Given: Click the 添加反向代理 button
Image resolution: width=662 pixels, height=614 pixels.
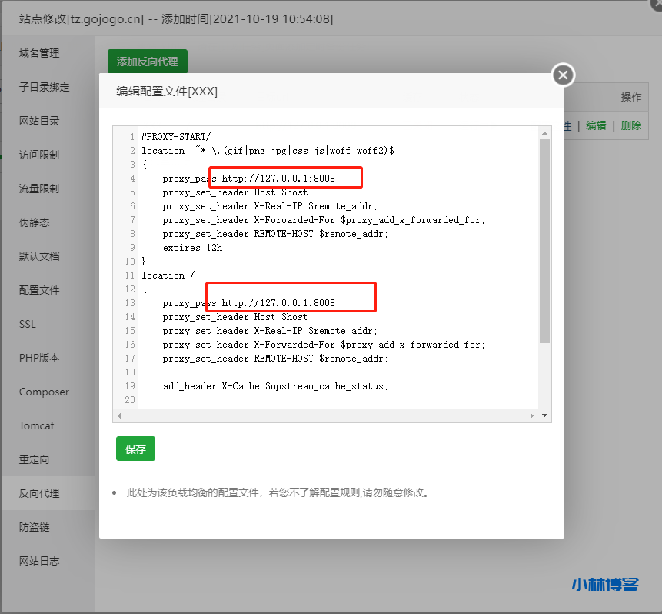Looking at the screenshot, I should pos(147,62).
